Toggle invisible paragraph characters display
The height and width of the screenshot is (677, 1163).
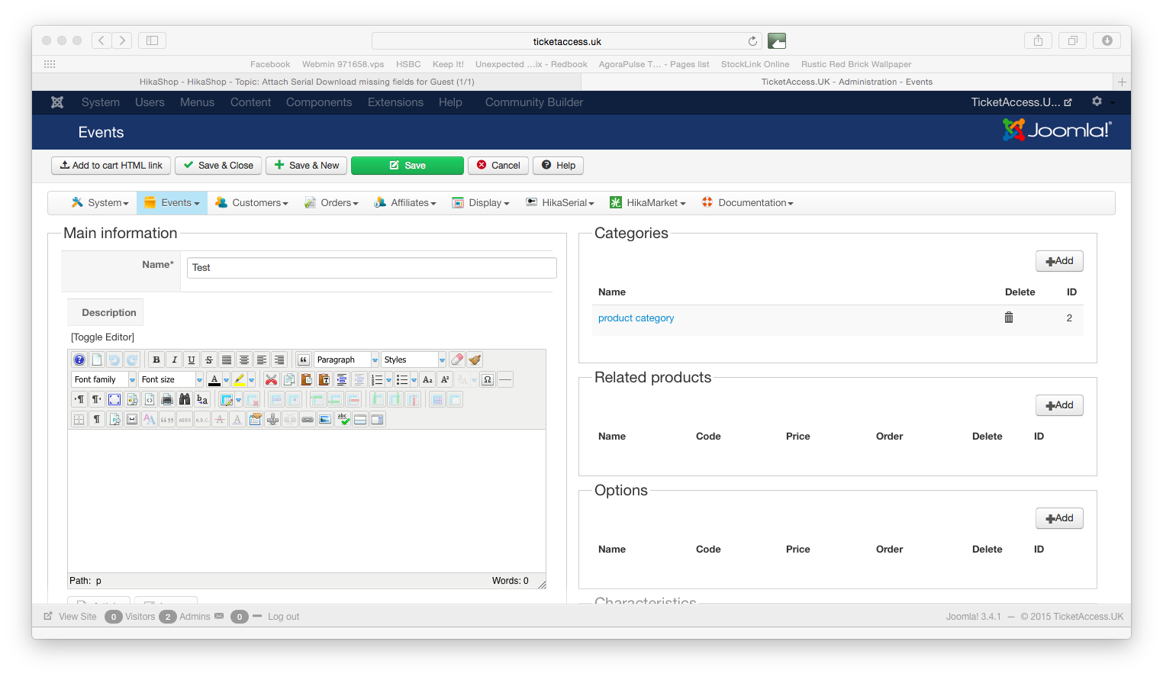click(x=97, y=419)
